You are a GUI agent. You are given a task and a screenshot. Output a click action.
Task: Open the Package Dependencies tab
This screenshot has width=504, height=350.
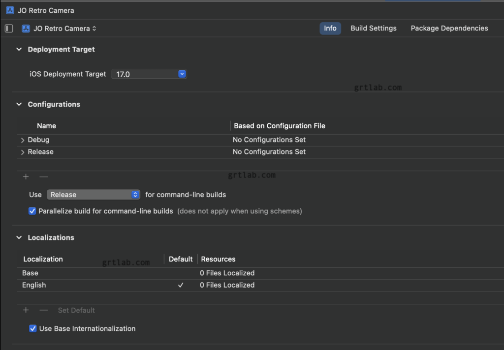449,29
